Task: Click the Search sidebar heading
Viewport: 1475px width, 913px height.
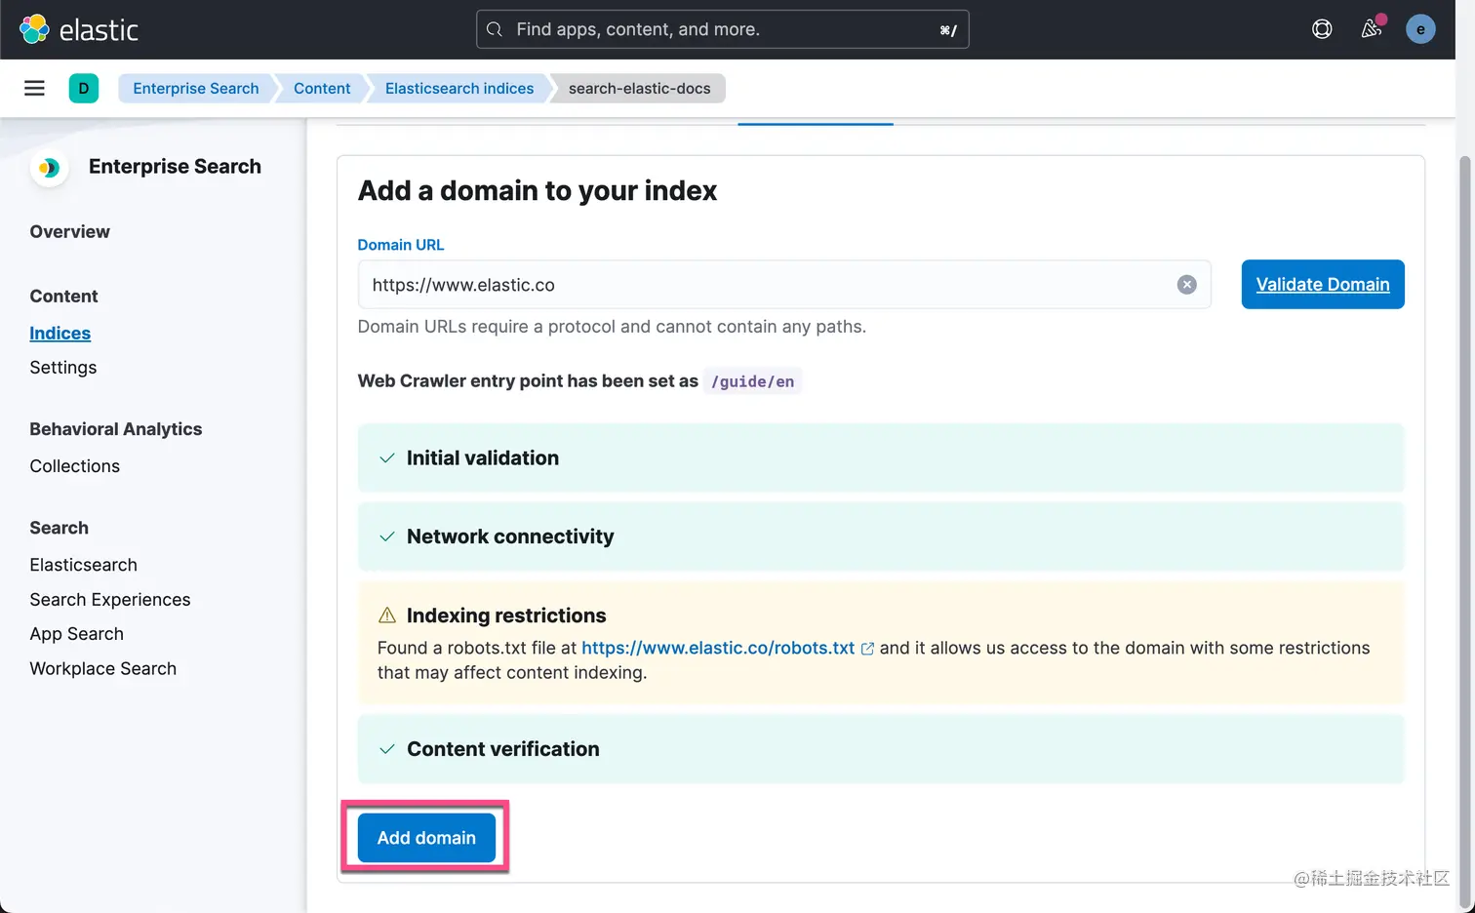Action: (60, 528)
